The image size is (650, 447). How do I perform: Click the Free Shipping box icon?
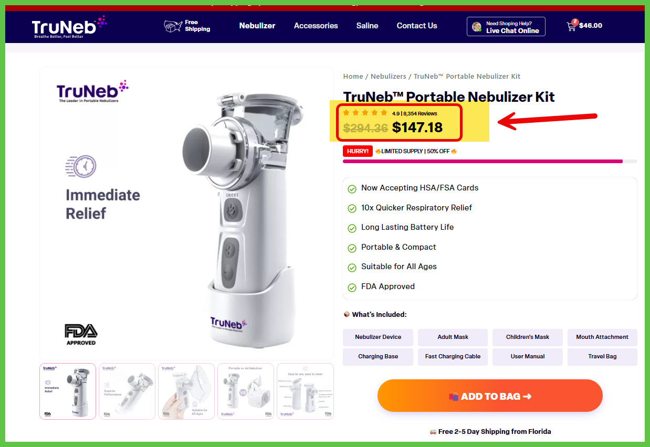pos(173,26)
